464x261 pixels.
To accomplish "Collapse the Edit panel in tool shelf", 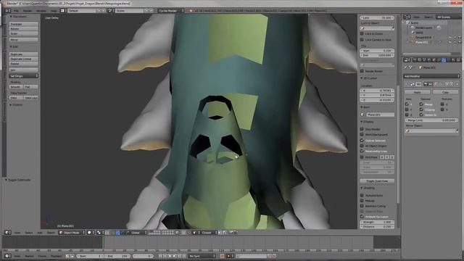I will point(14,46).
